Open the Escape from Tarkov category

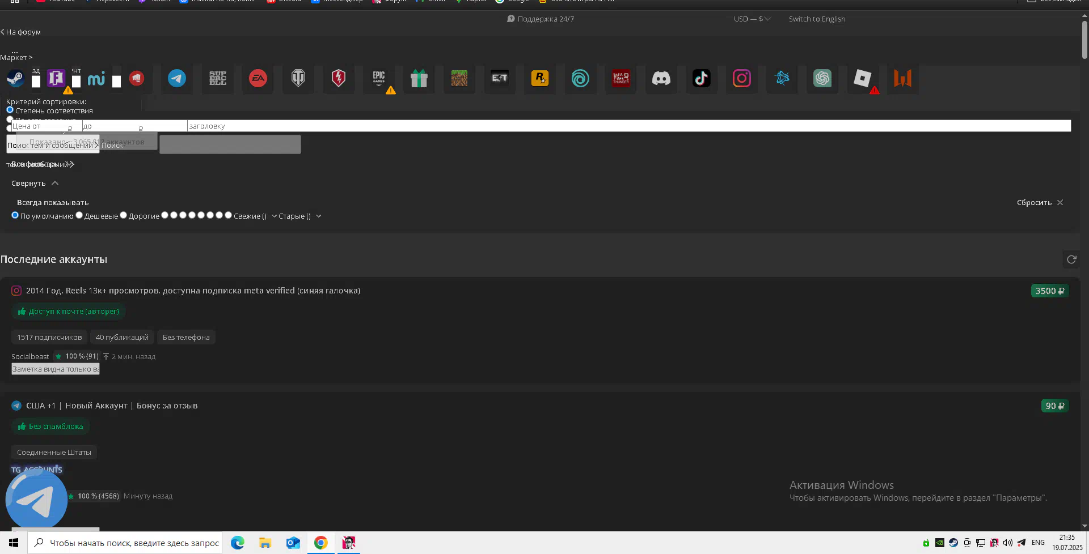click(500, 78)
